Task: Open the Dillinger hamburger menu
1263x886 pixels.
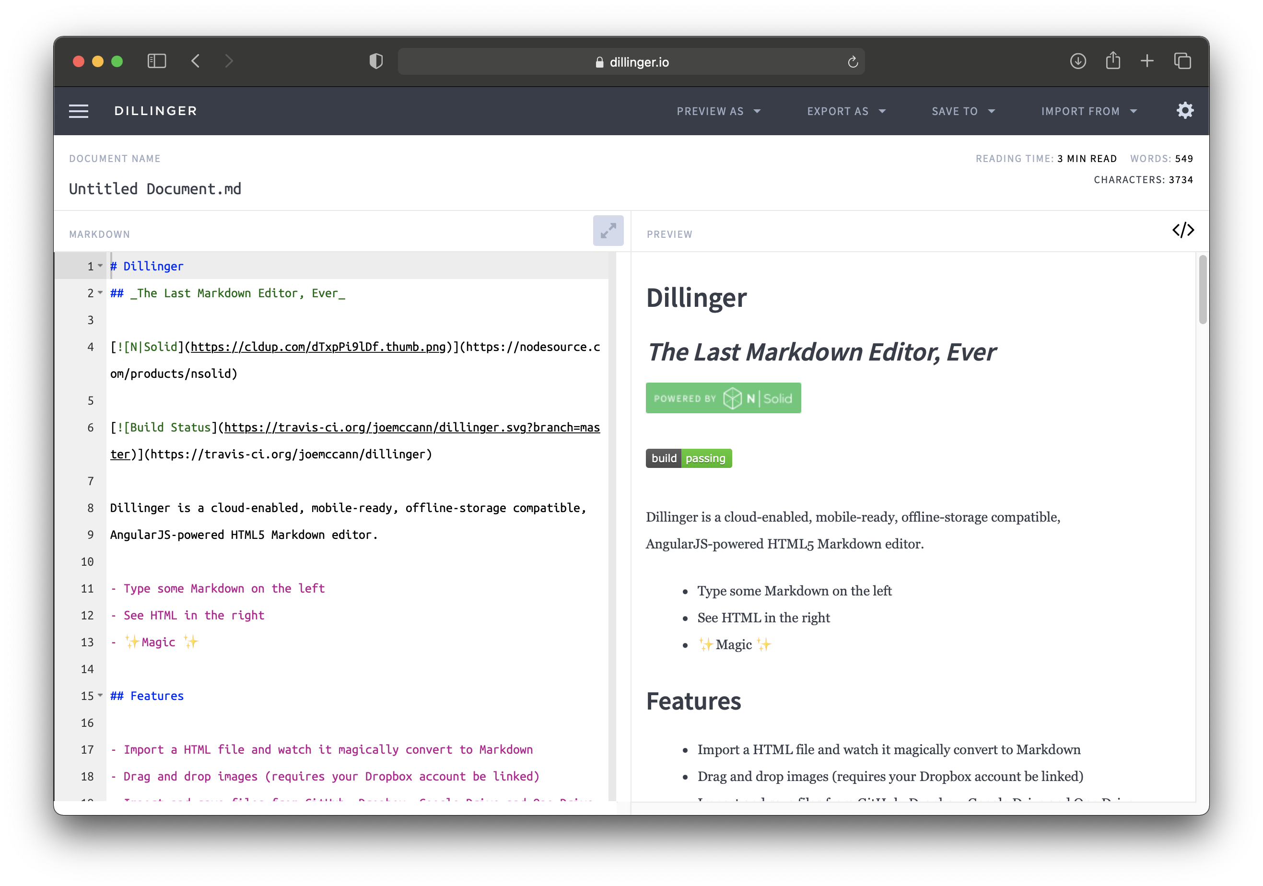Action: [78, 111]
